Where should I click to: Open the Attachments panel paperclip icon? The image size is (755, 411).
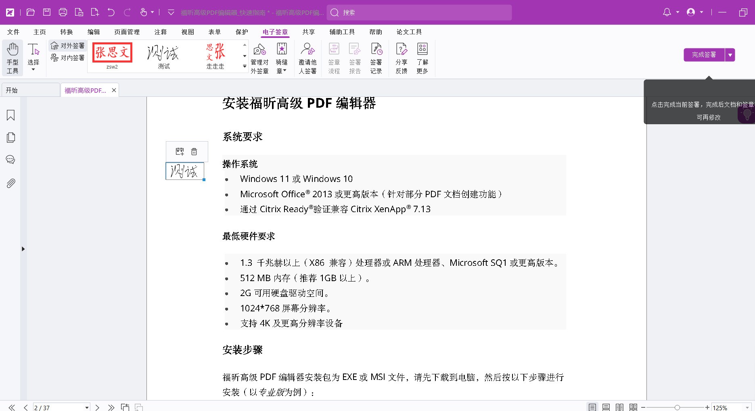tap(11, 184)
